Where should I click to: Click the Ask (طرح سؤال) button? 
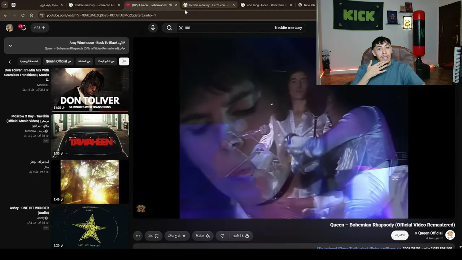(177, 236)
